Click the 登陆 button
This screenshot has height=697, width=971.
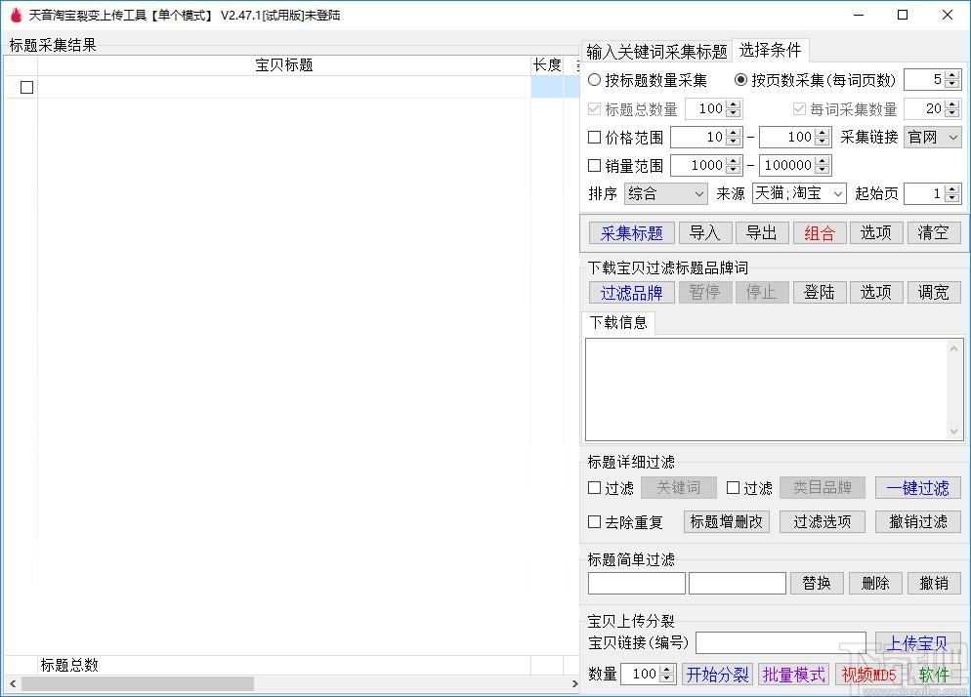click(820, 292)
